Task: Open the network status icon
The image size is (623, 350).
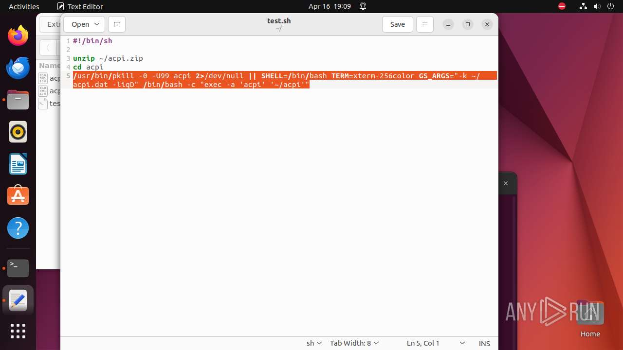Action: click(584, 6)
